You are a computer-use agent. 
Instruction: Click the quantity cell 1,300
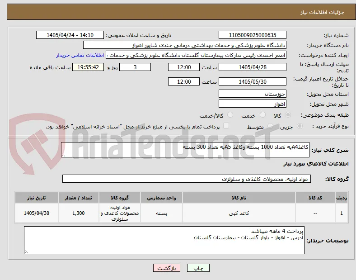(x=78, y=213)
